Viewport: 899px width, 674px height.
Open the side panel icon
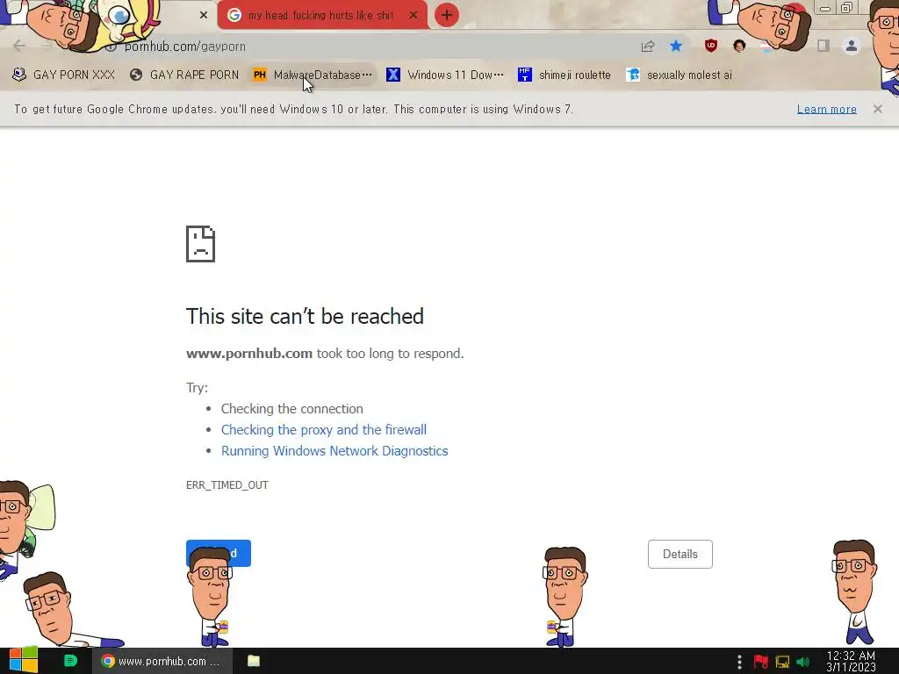823,46
